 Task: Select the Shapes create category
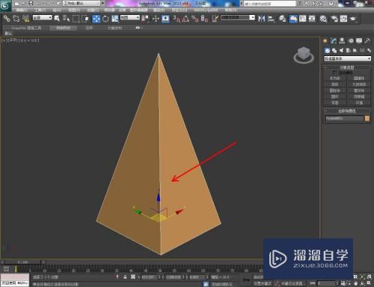[x=334, y=51]
